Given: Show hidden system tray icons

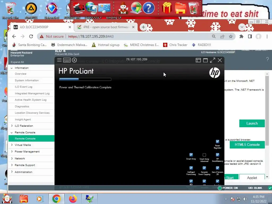Looking at the screenshot, I should tap(226, 199).
